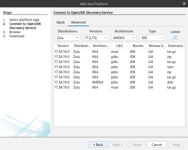Select the Advanced tab
188x150 pixels.
[78, 22]
